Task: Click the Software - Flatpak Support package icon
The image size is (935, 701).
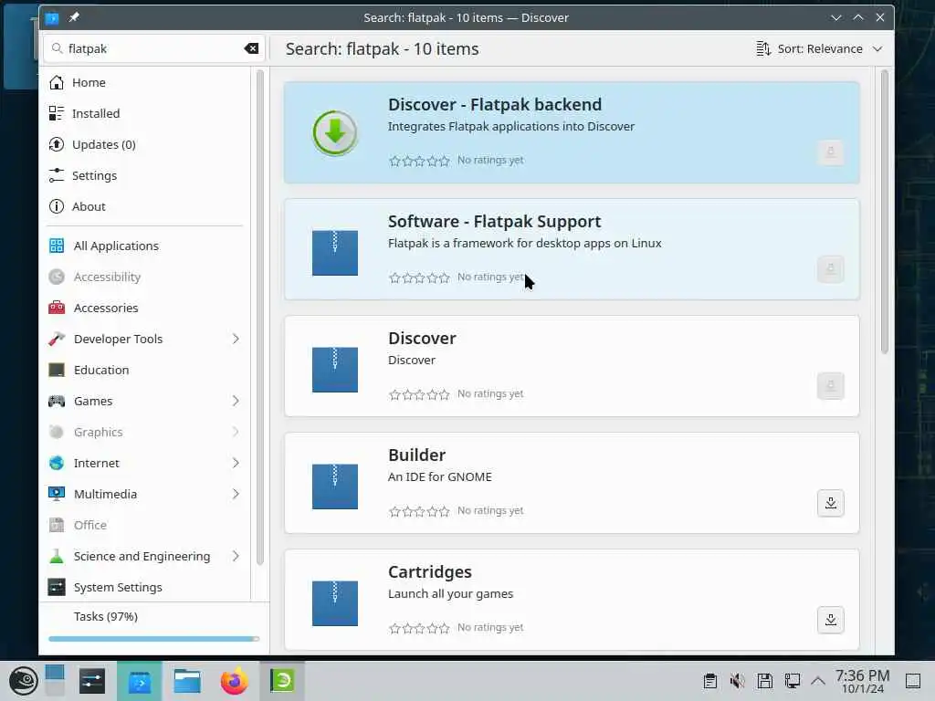Action: click(335, 253)
